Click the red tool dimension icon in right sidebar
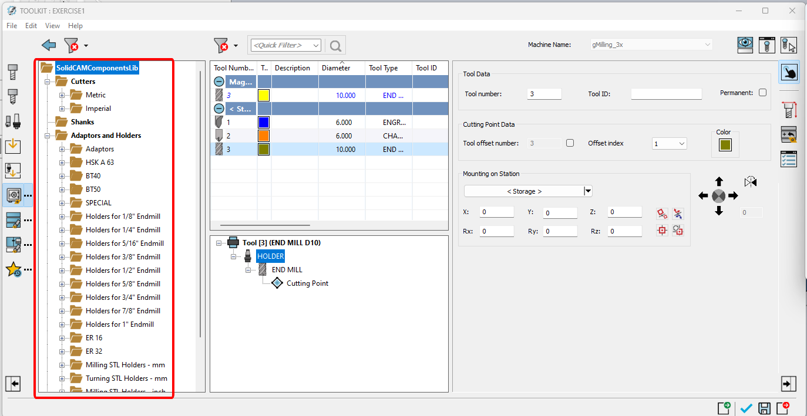807x416 pixels. (789, 110)
